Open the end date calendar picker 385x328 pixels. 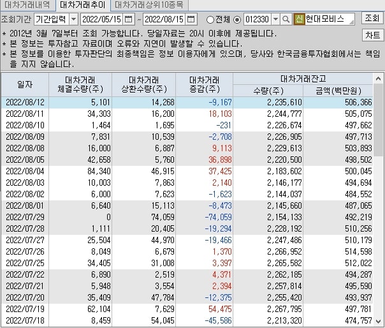click(191, 19)
